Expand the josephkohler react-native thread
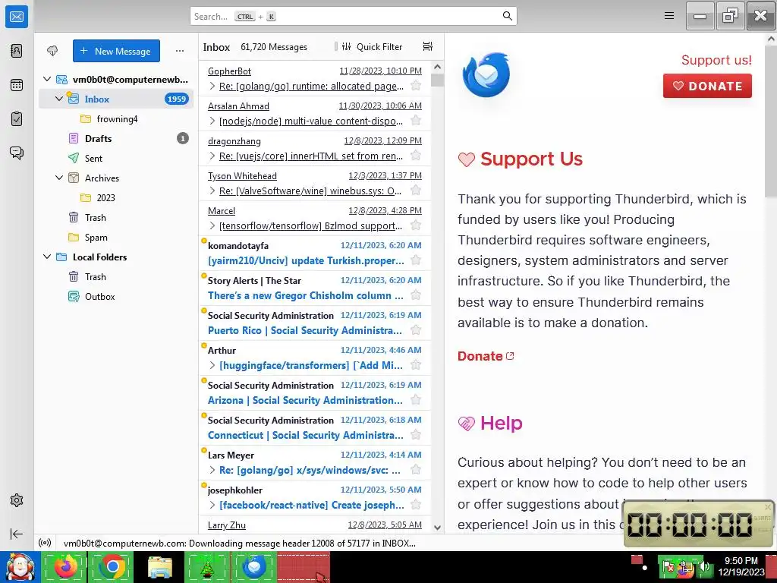Viewport: 777px width, 583px height. 212,505
